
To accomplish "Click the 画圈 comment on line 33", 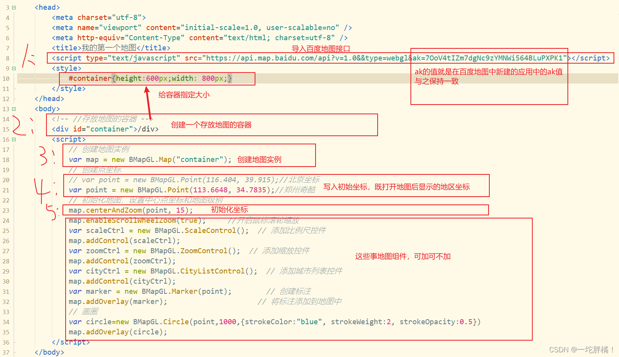I will click(84, 312).
